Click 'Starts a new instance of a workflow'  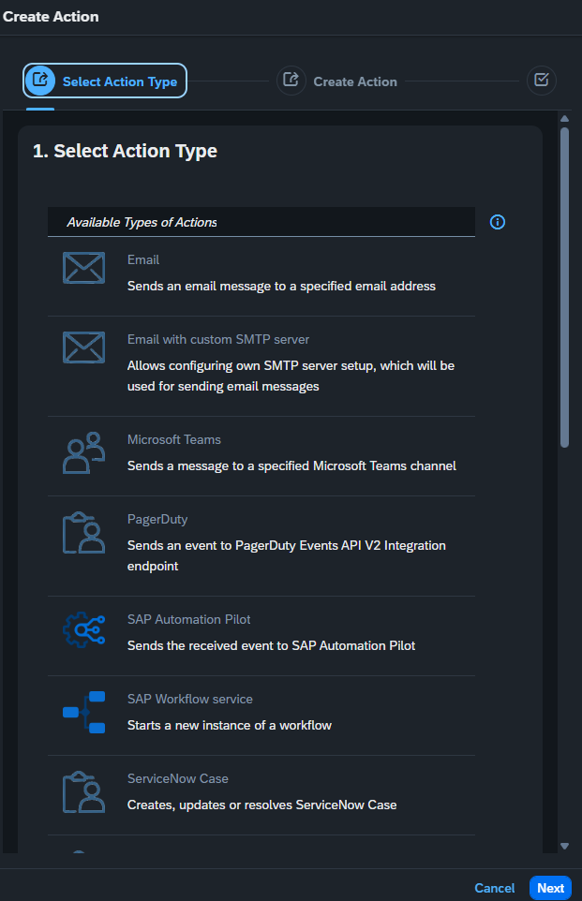click(x=230, y=725)
